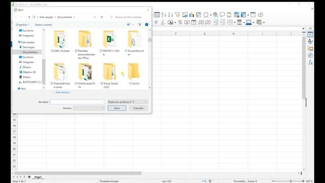325x183 pixels.
Task: Click Nueva carpeta button
Action: pyautogui.click(x=43, y=25)
